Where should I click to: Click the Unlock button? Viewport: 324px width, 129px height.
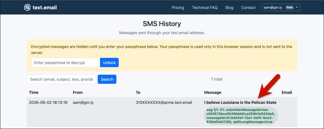(109, 63)
